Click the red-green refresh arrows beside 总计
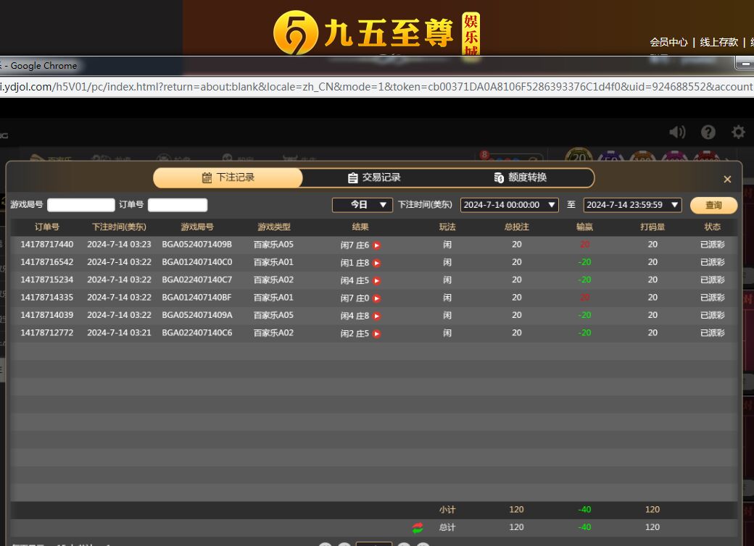Screen dimensions: 754x546 [x=418, y=528]
